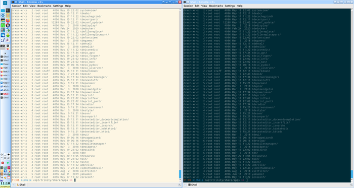This screenshot has width=354, height=188.
Task: Click the /opt/trinity/share/apps prompt in Konsole <3>
Action: 223,180
